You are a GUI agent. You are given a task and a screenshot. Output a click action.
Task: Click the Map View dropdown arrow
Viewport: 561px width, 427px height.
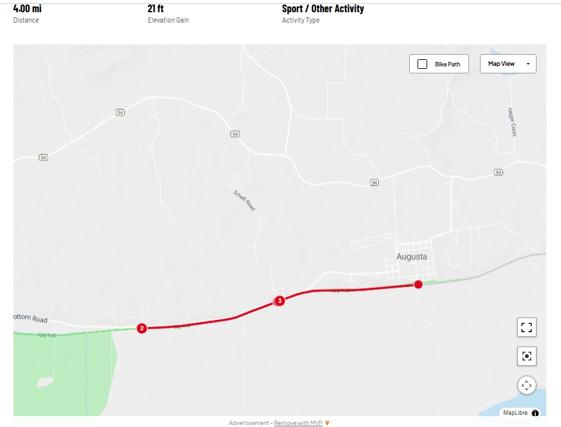coord(528,64)
